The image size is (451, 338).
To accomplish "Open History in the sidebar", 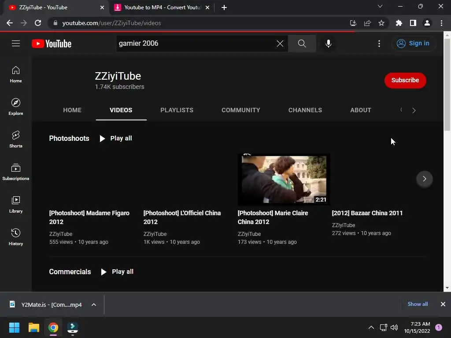I will pos(16,237).
